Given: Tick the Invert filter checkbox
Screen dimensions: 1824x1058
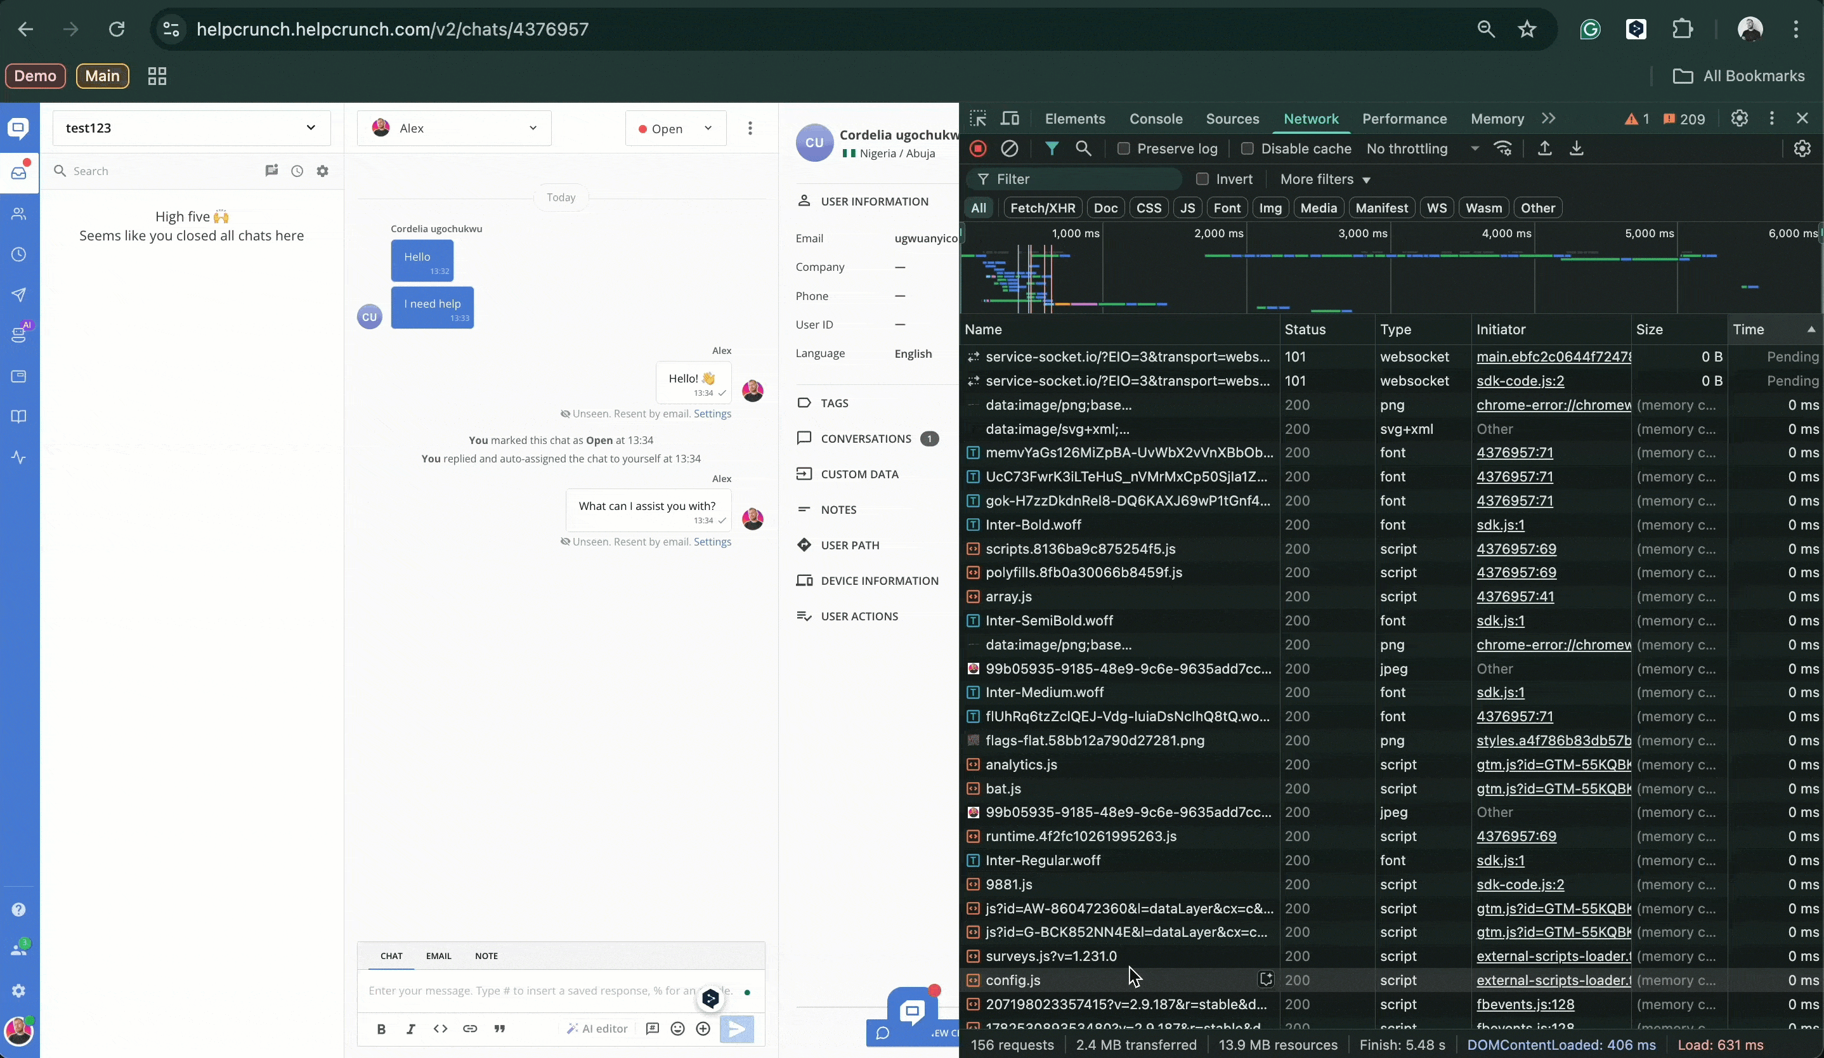Looking at the screenshot, I should (1202, 180).
